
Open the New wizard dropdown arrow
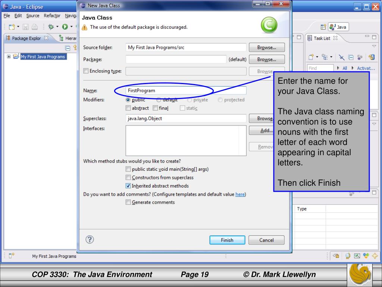coord(18,27)
